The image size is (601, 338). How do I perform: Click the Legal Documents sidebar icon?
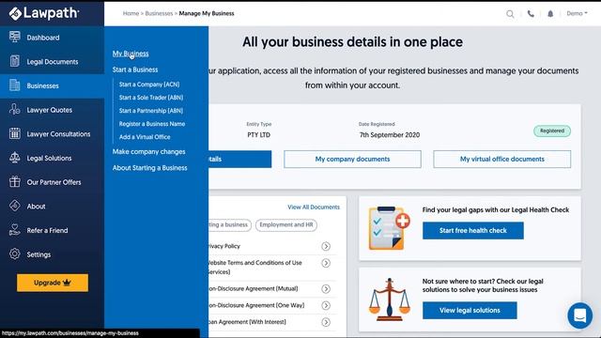pyautogui.click(x=15, y=61)
